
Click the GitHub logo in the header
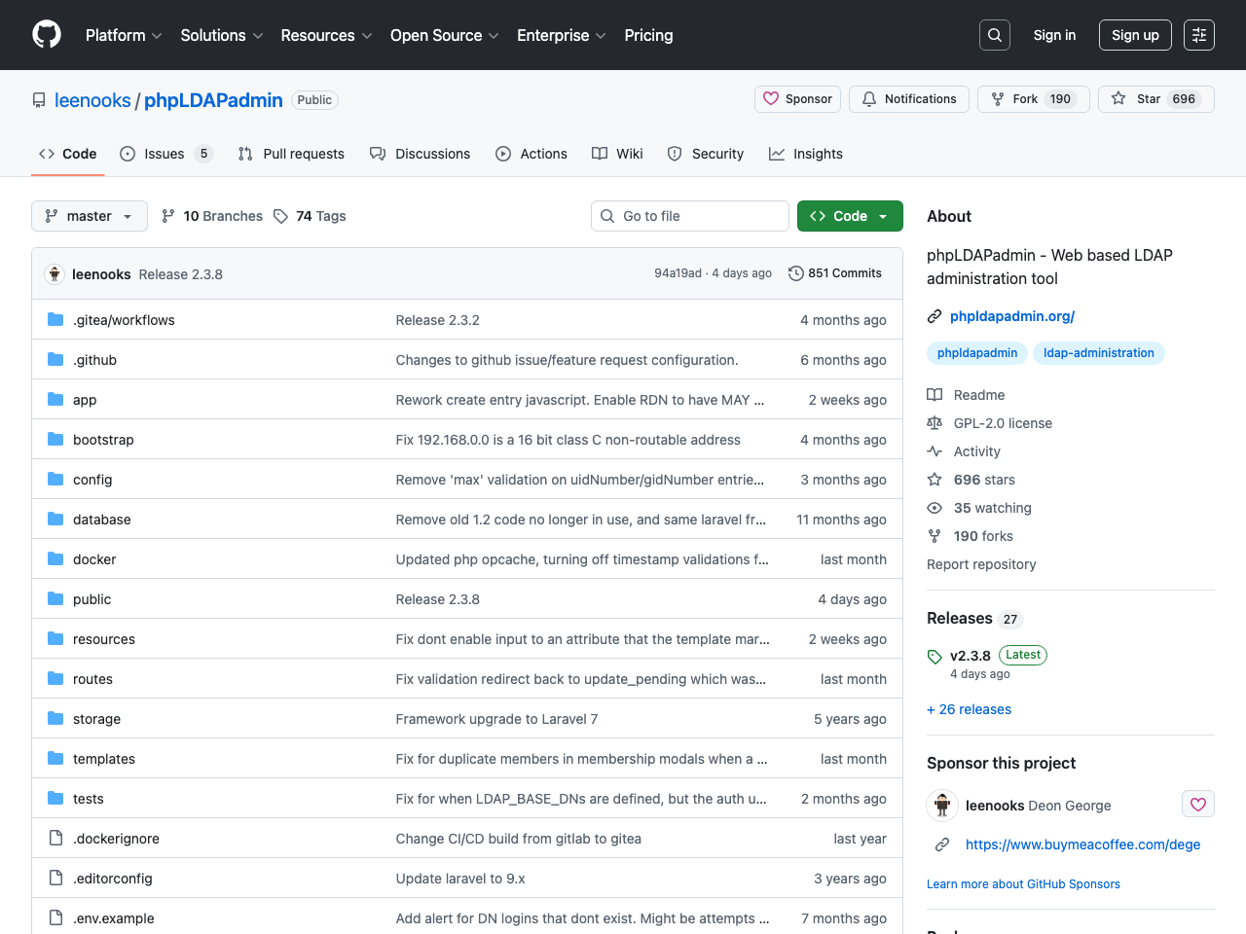click(x=46, y=34)
